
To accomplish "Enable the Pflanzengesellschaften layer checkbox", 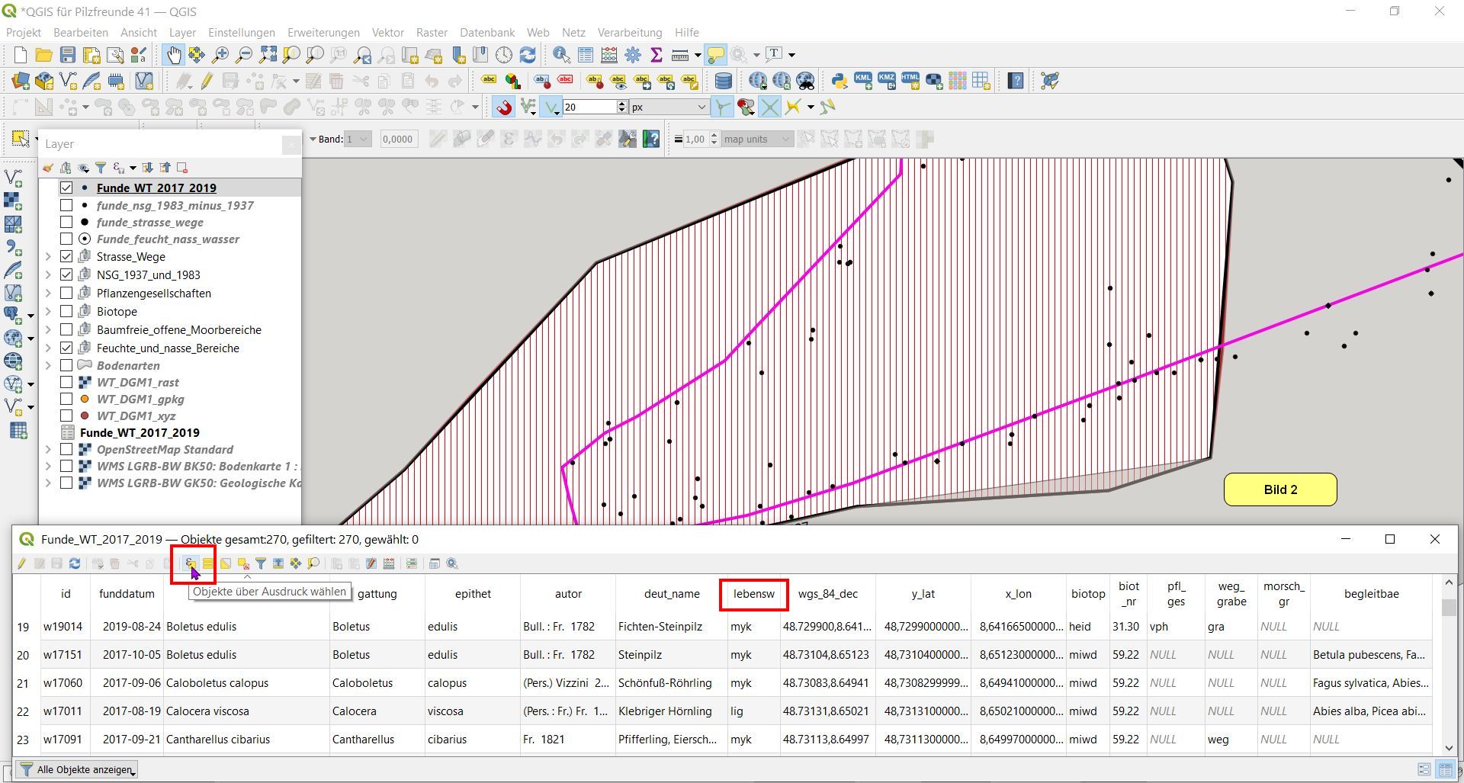I will pyautogui.click(x=66, y=294).
